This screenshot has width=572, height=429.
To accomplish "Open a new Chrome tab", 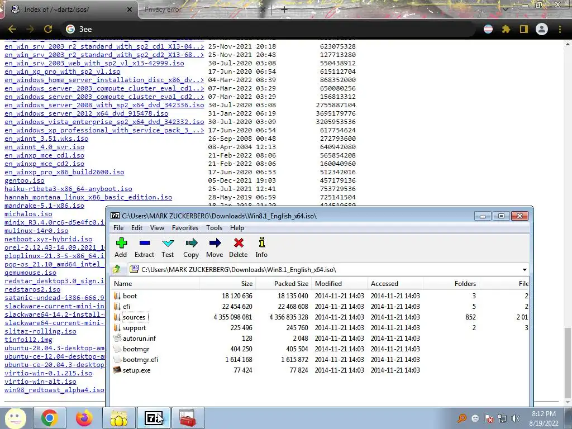I will (284, 9).
